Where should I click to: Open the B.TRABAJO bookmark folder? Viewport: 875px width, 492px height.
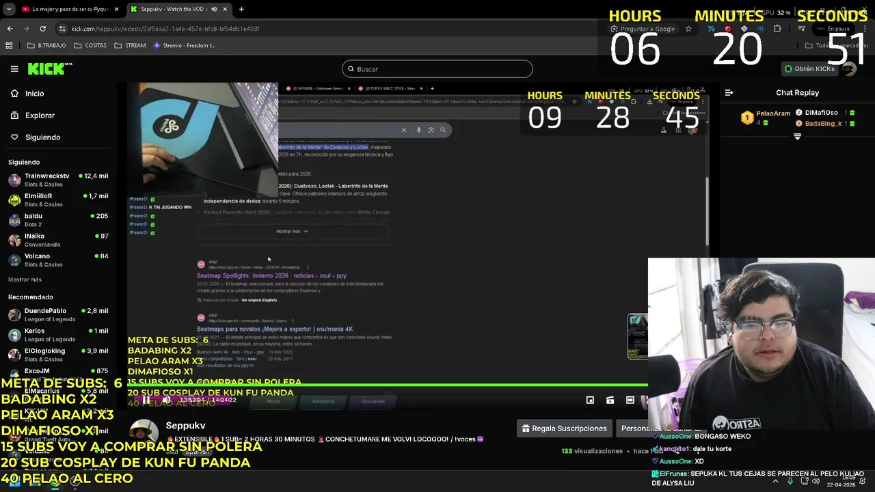(x=46, y=45)
